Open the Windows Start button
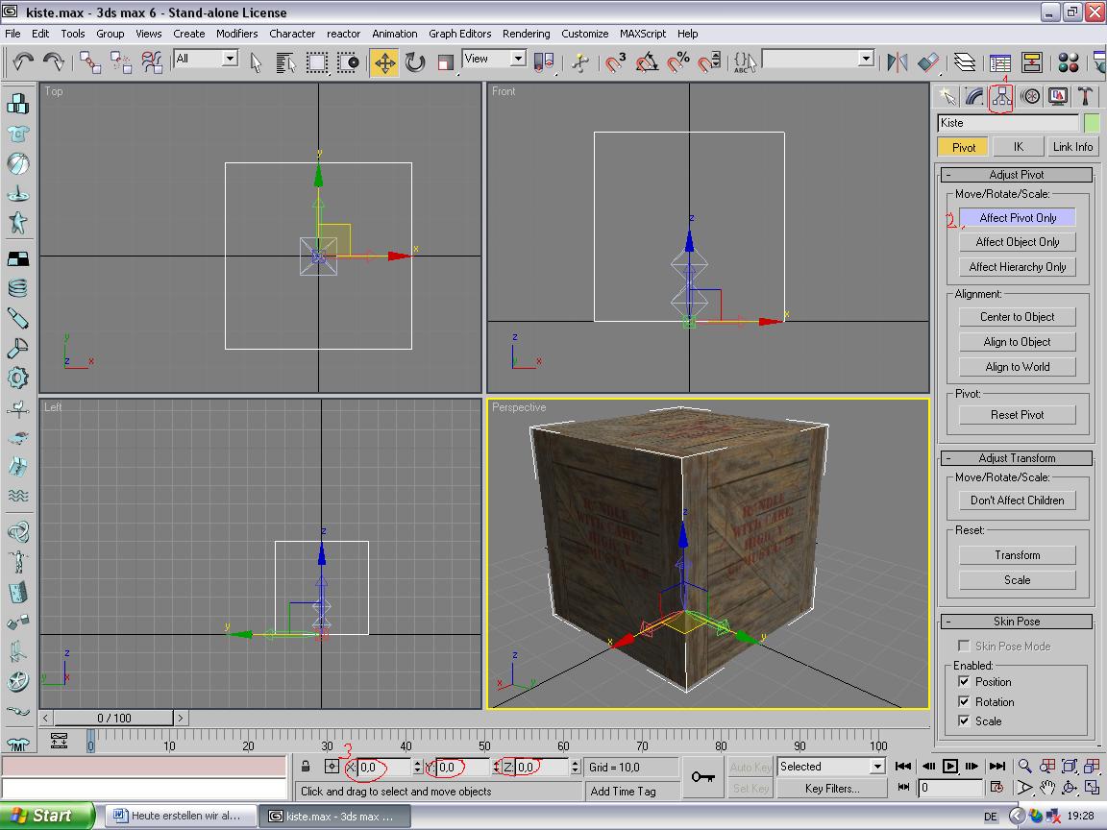 [46, 816]
